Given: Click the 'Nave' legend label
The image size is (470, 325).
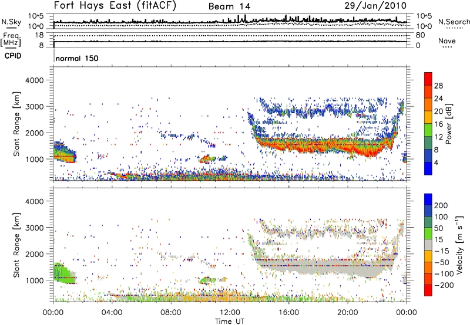Looking at the screenshot, I should click(x=447, y=41).
